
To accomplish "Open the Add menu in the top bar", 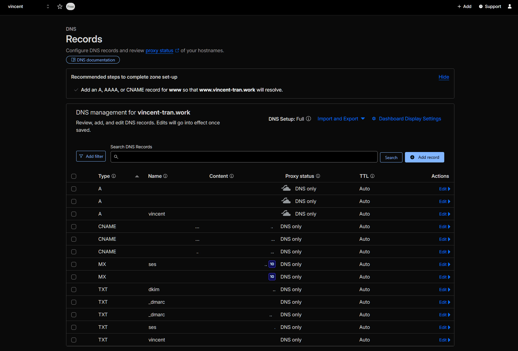I will 464,6.
